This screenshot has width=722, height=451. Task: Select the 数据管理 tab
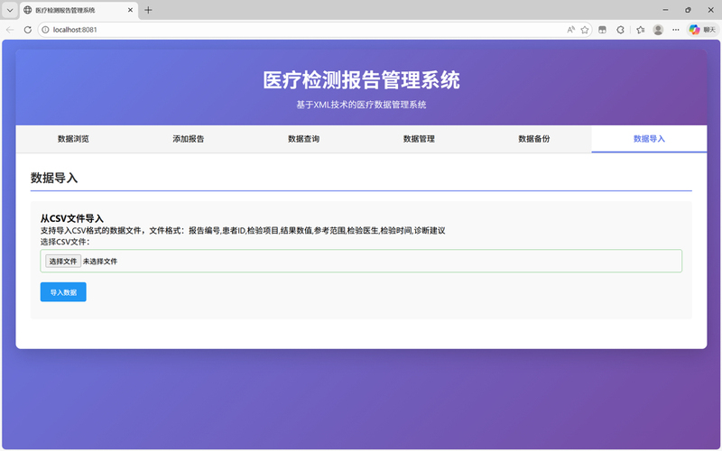419,139
